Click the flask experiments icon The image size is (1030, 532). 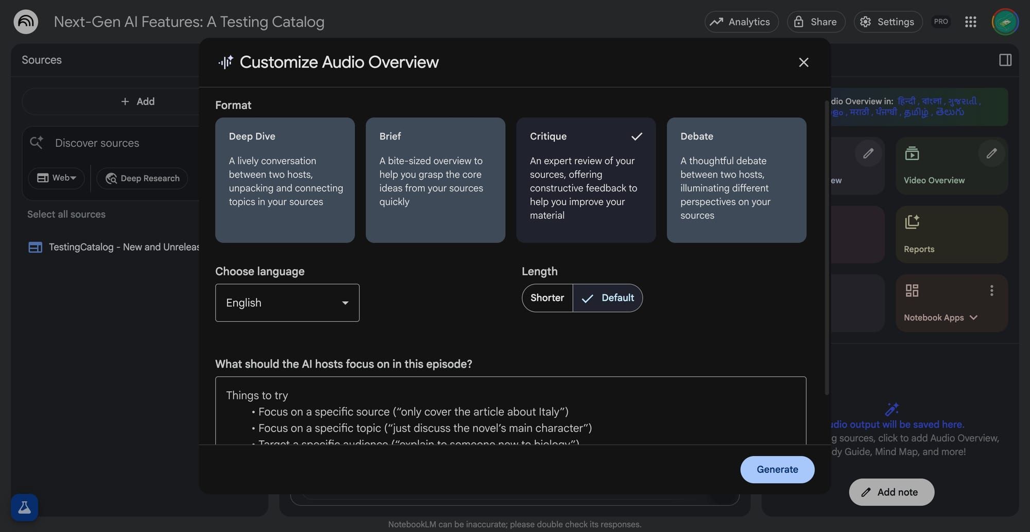point(24,507)
